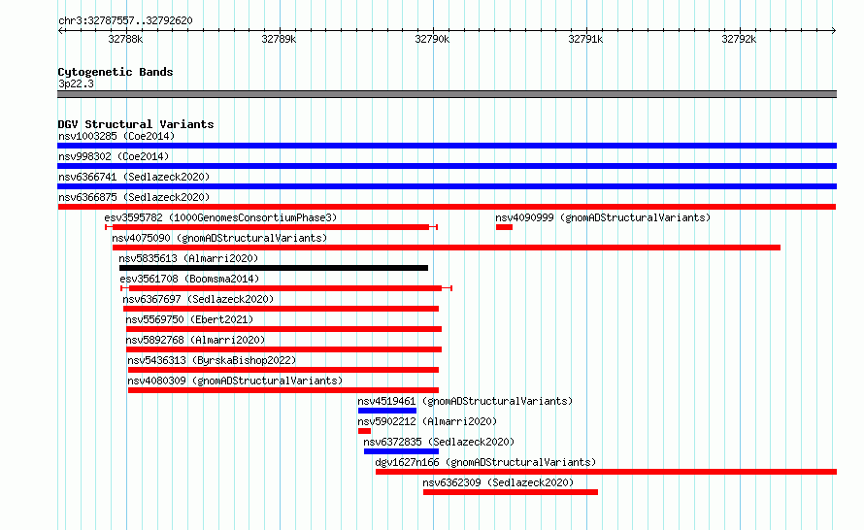This screenshot has width=864, height=530.
Task: Select the red bar under nsv6367697
Action: 281,309
